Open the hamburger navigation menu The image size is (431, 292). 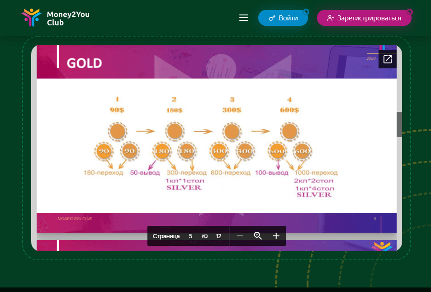pyautogui.click(x=244, y=18)
